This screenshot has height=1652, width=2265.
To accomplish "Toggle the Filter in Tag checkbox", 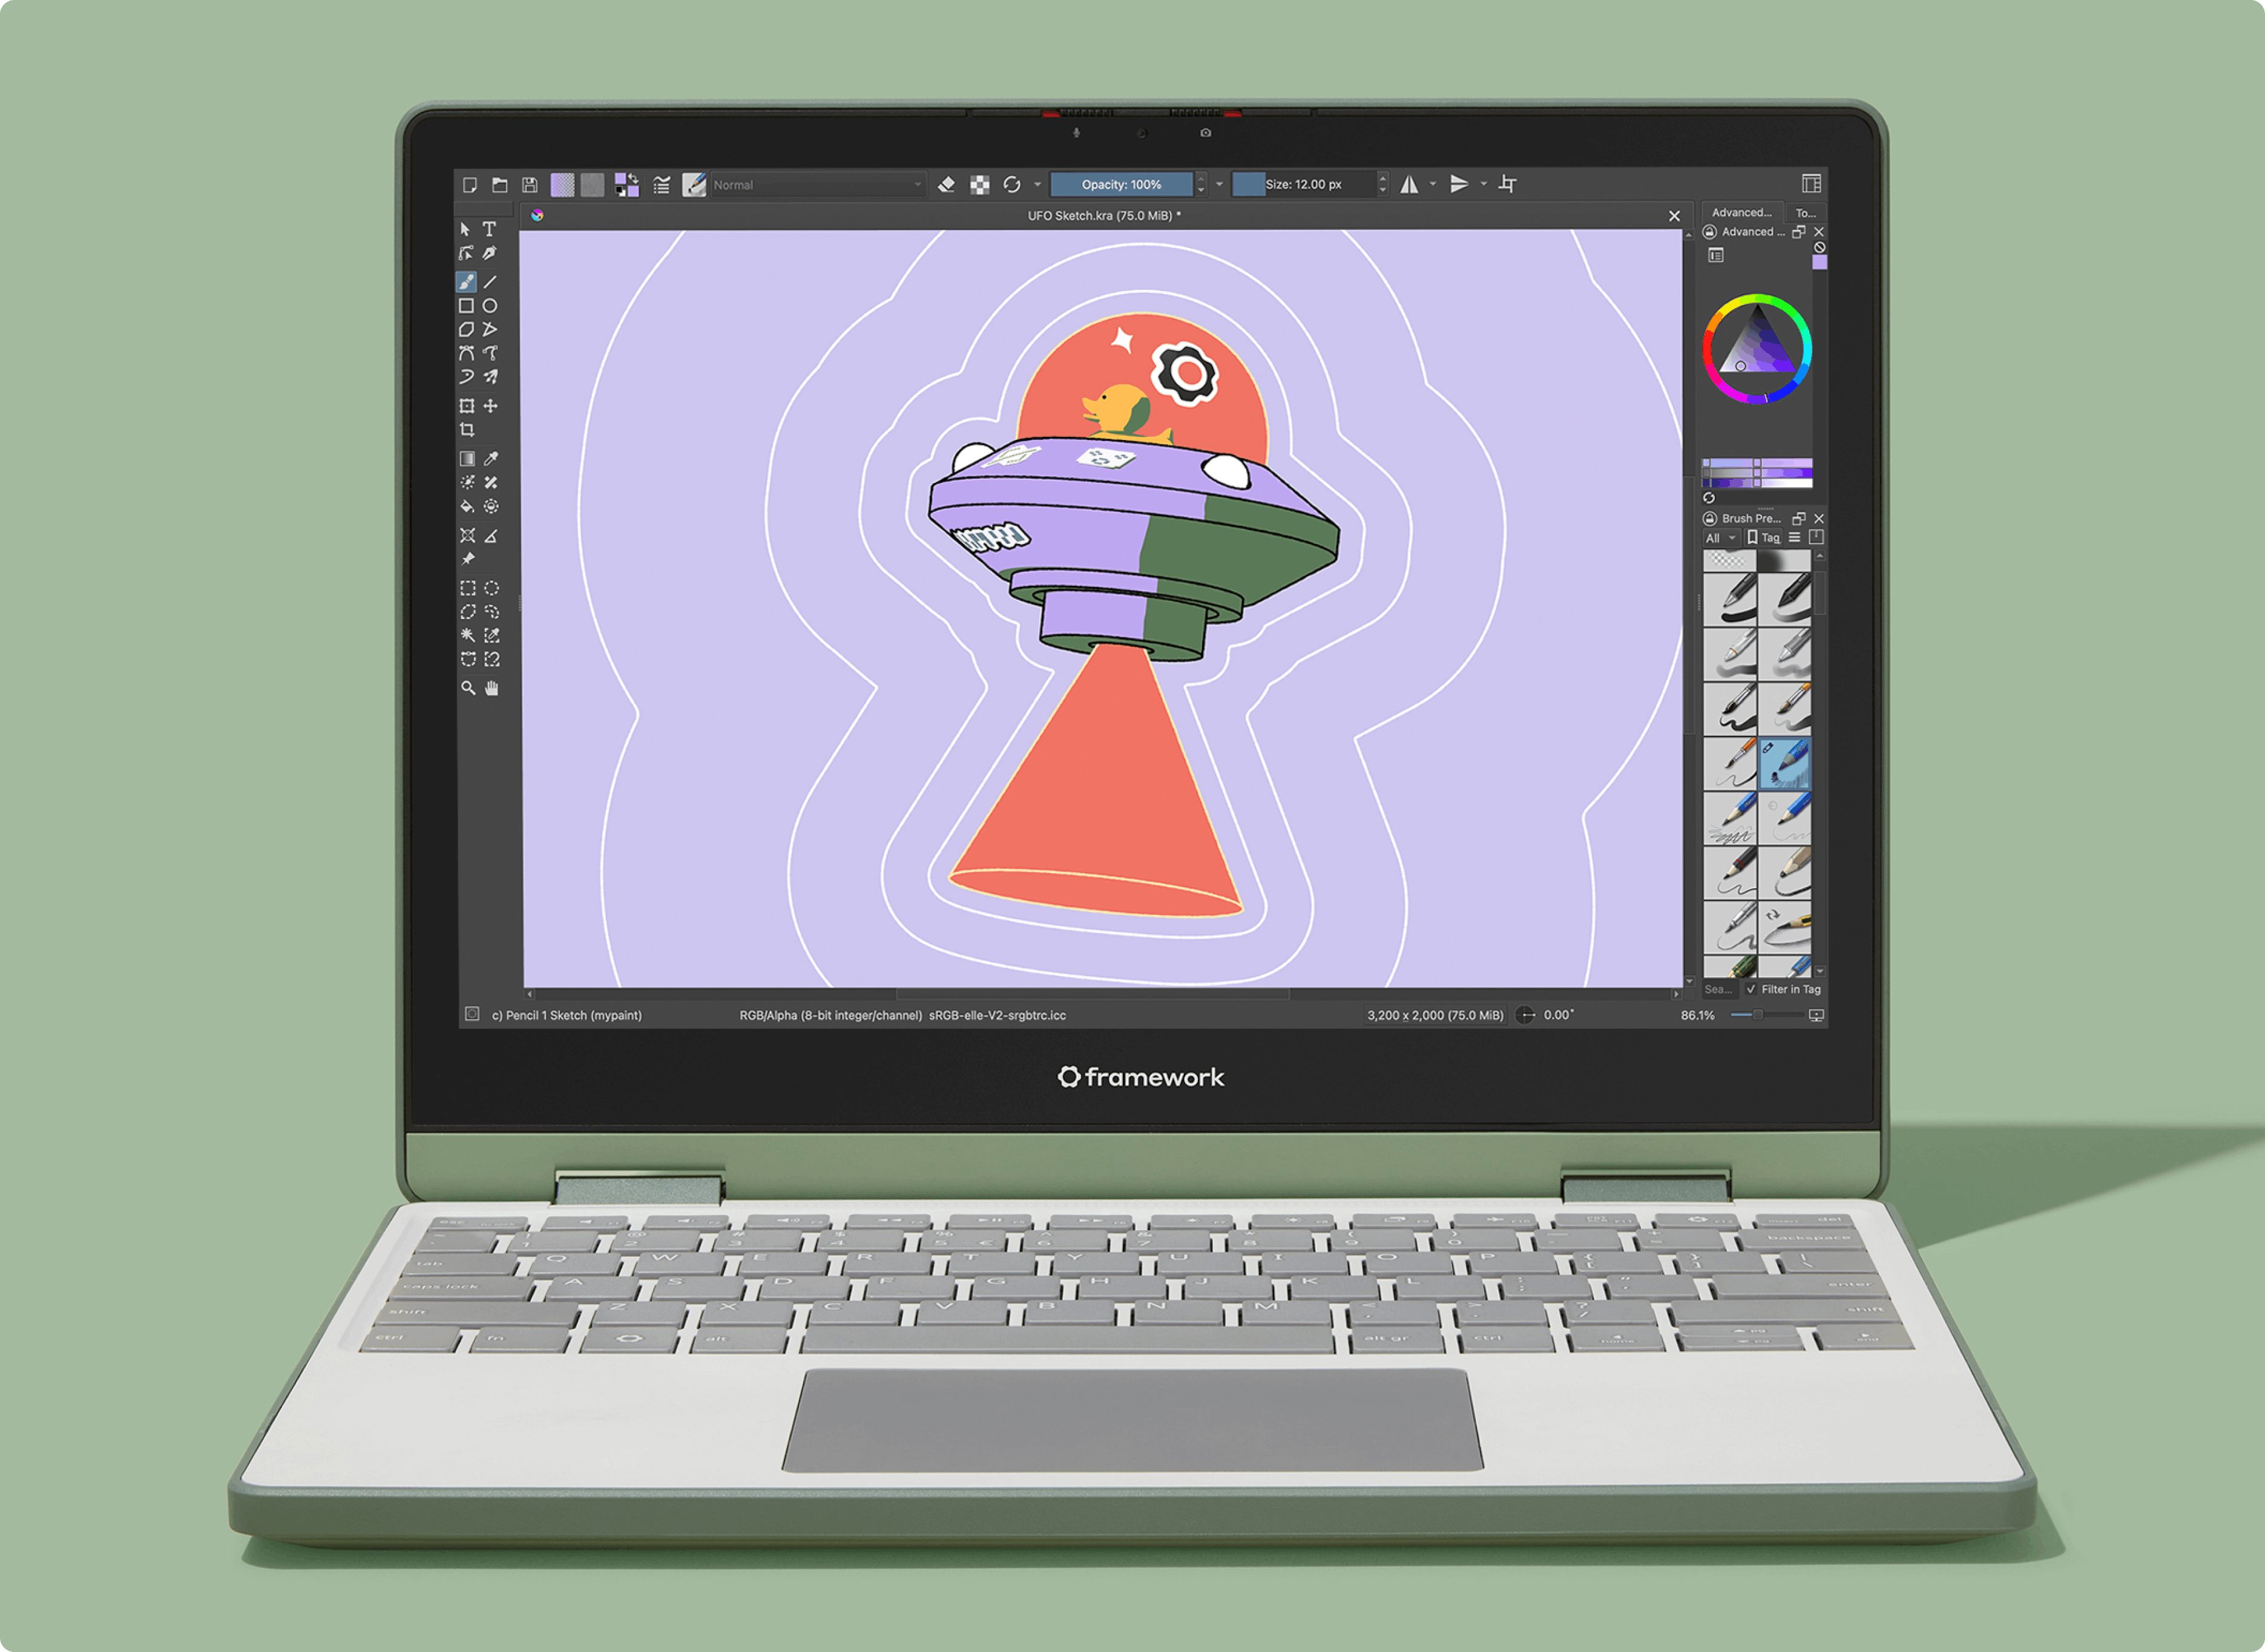I will (x=1751, y=989).
